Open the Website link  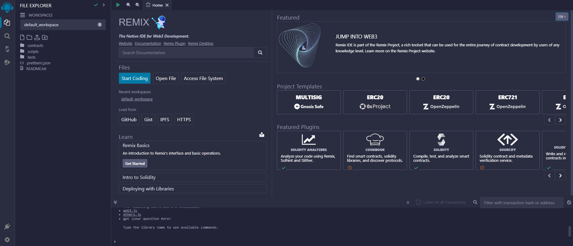pyautogui.click(x=126, y=43)
